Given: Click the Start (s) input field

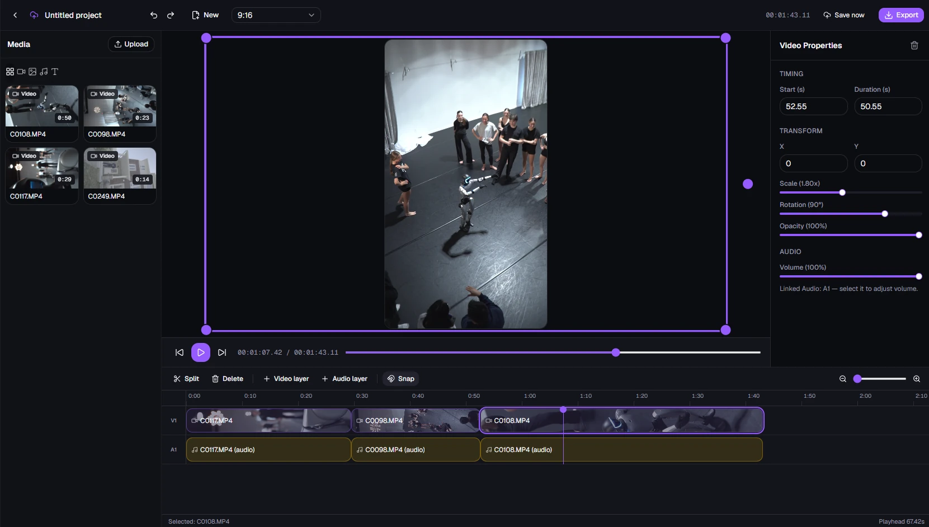Looking at the screenshot, I should (x=814, y=106).
